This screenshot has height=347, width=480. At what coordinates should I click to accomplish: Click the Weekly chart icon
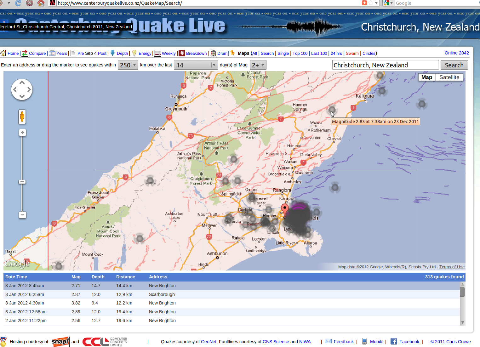coord(157,53)
